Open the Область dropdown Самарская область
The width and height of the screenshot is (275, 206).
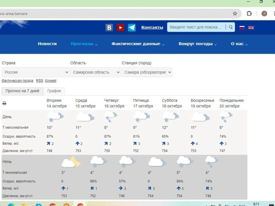[96, 72]
